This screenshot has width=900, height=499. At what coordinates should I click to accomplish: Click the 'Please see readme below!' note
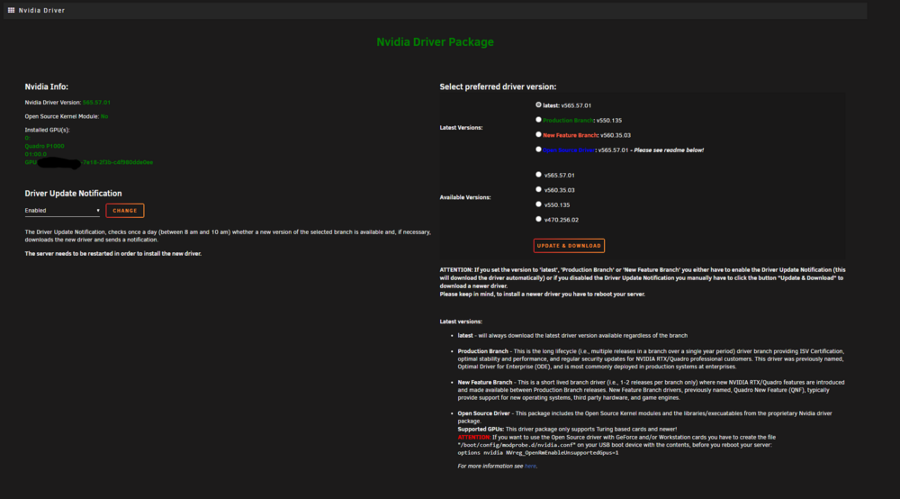coord(669,150)
